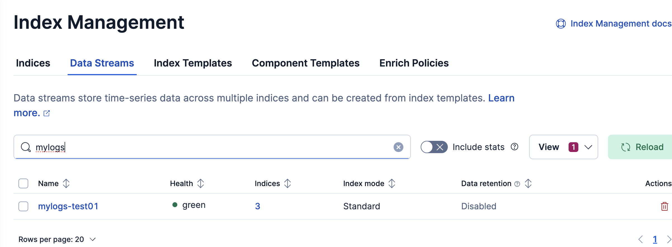Open the Index Templates tab
This screenshot has width=672, height=247.
(193, 63)
